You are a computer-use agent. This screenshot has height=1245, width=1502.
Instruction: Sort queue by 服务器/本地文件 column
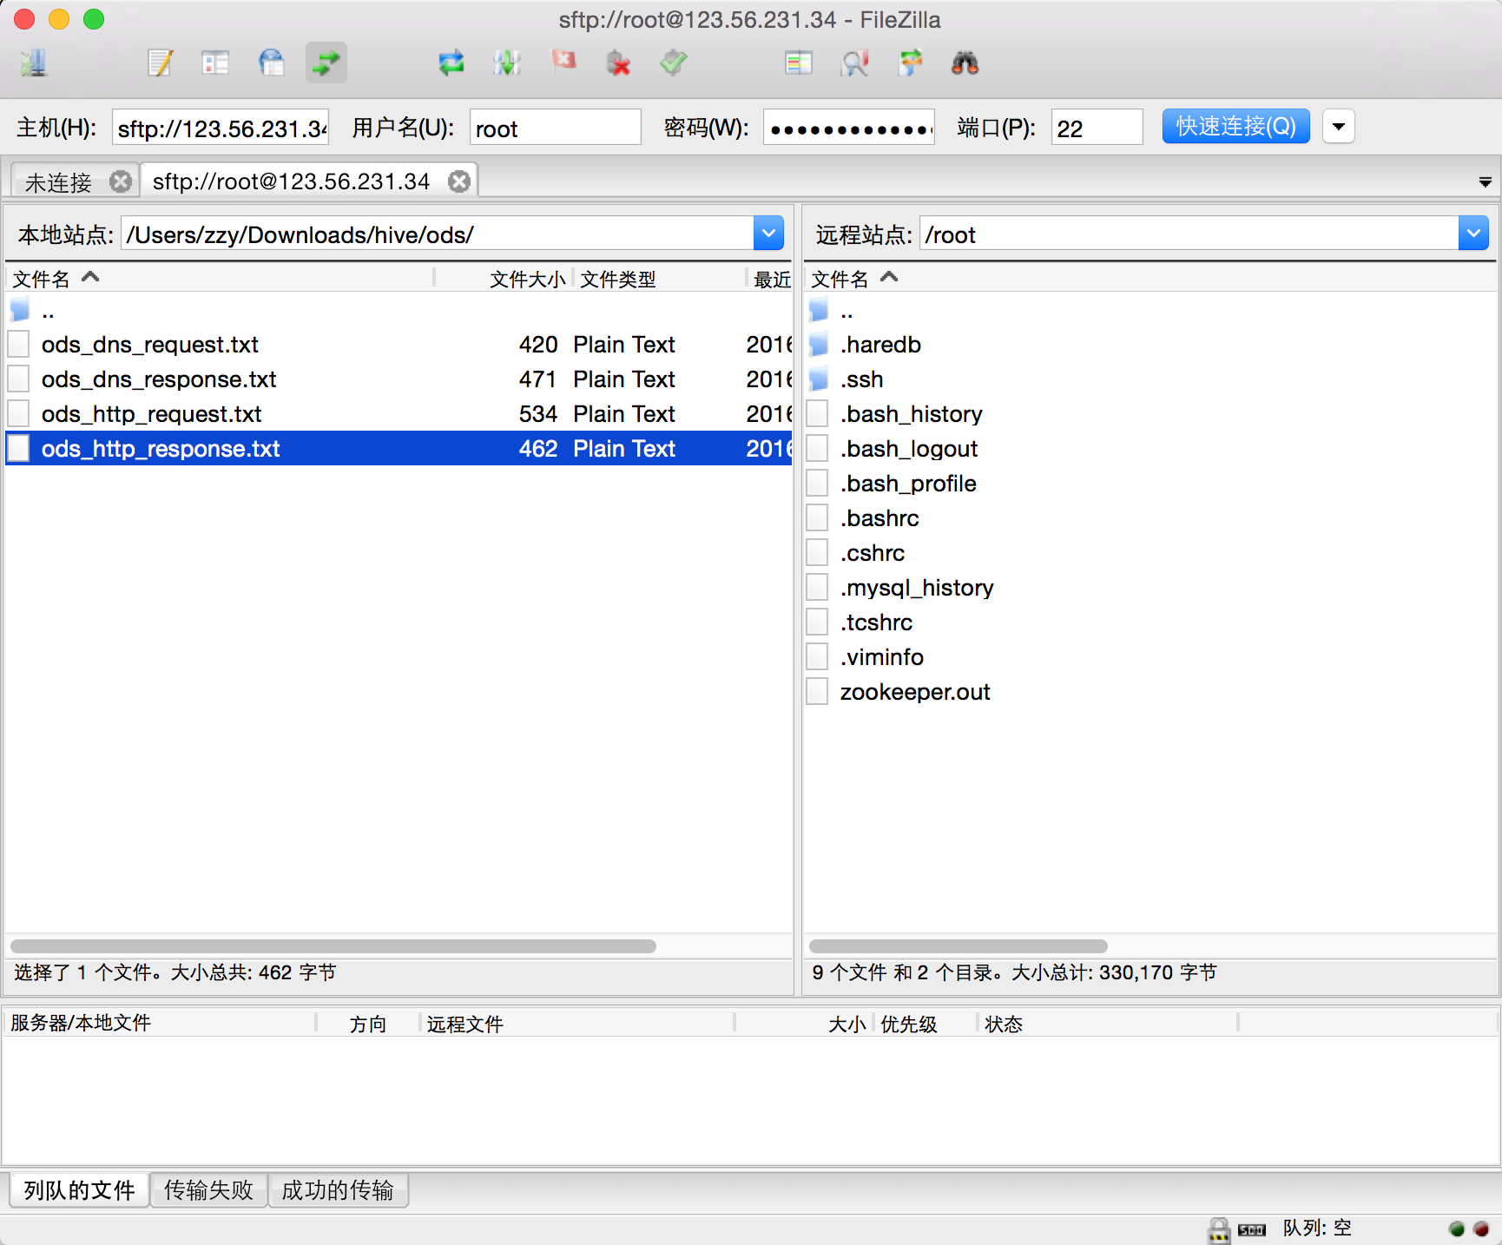tap(160, 1023)
